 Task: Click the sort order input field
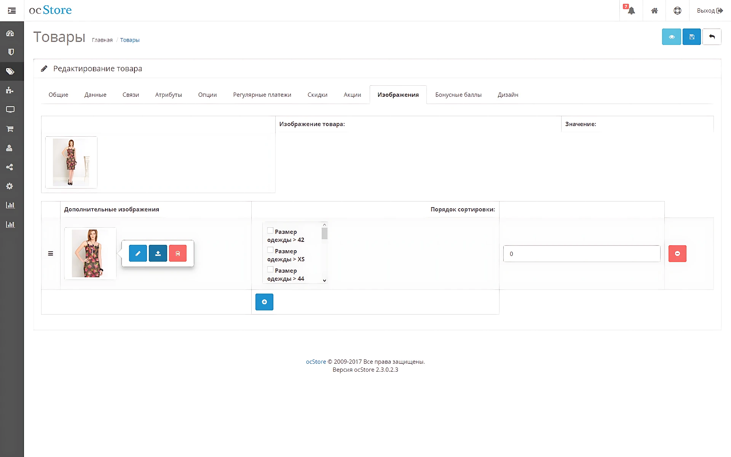pyautogui.click(x=582, y=254)
